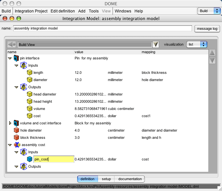Click the Build View path bar

coord(85,45)
